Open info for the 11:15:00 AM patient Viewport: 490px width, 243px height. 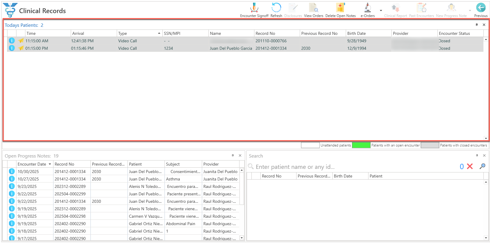coord(12,40)
